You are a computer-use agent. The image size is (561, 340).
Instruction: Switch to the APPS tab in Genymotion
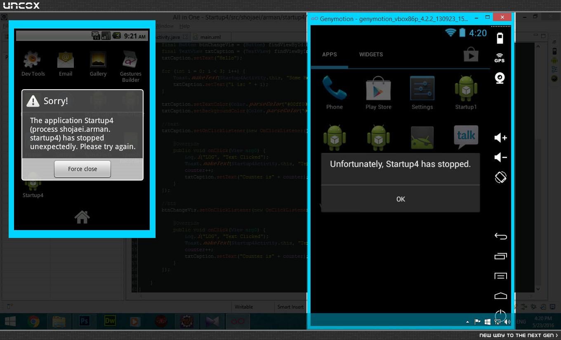tap(330, 55)
